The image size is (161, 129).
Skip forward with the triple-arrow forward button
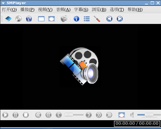click(109, 115)
